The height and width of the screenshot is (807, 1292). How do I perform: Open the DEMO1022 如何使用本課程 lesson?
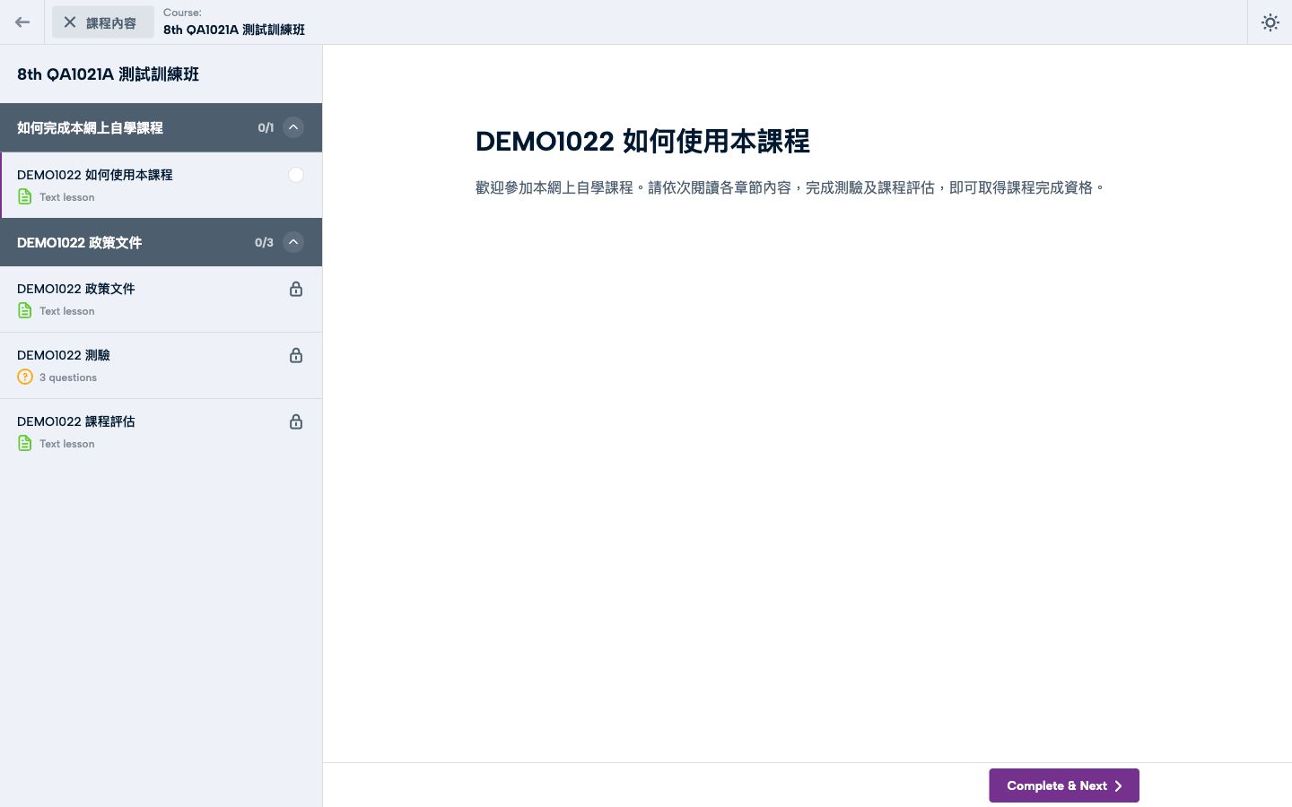[161, 185]
